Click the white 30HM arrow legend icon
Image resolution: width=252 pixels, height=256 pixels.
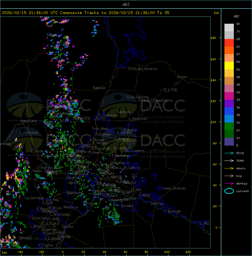[229, 161]
